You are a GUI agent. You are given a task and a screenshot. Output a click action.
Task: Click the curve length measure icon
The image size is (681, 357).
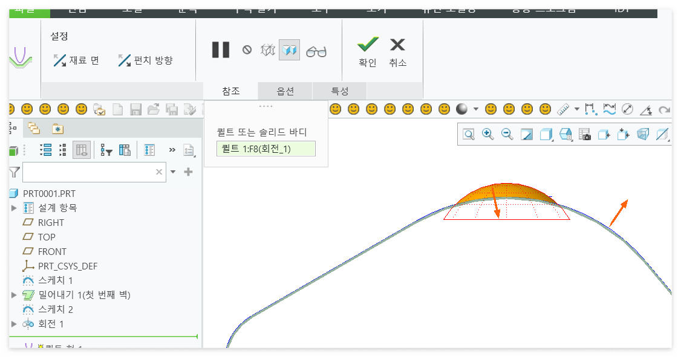(x=610, y=109)
